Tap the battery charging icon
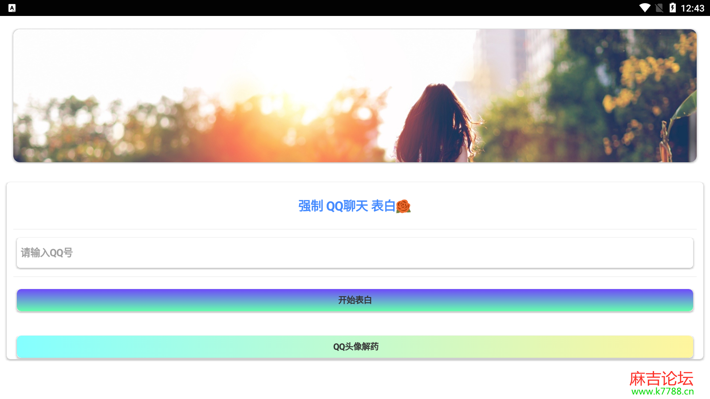 pyautogui.click(x=673, y=8)
